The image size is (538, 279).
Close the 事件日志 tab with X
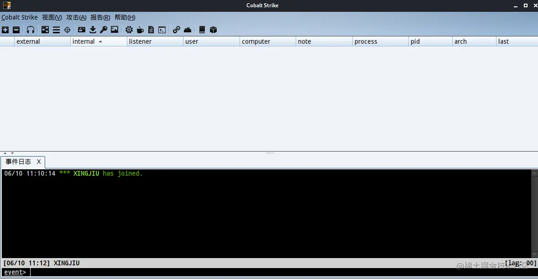pyautogui.click(x=39, y=162)
